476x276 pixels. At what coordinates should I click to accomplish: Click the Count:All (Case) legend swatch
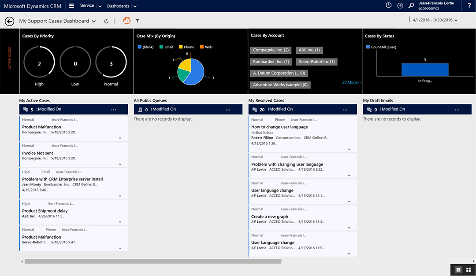[368, 47]
